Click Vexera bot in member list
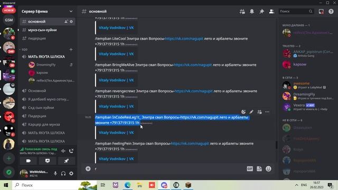This screenshot has width=338, height=190. (x=307, y=107)
